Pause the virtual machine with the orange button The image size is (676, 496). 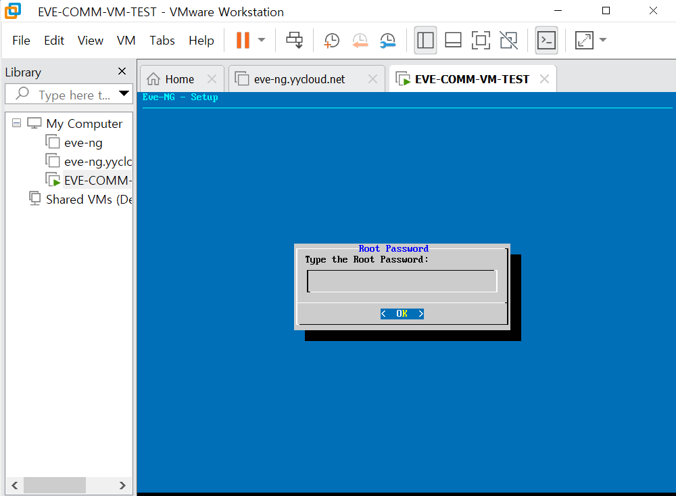pos(243,40)
